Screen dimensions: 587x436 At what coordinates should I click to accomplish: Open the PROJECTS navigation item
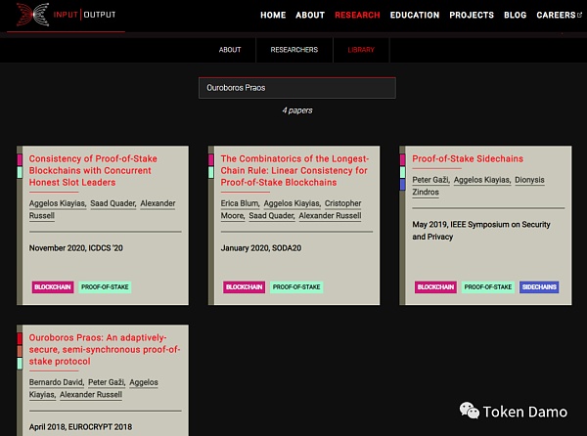472,15
